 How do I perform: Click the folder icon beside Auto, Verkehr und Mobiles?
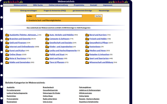pyautogui.click(x=47, y=35)
